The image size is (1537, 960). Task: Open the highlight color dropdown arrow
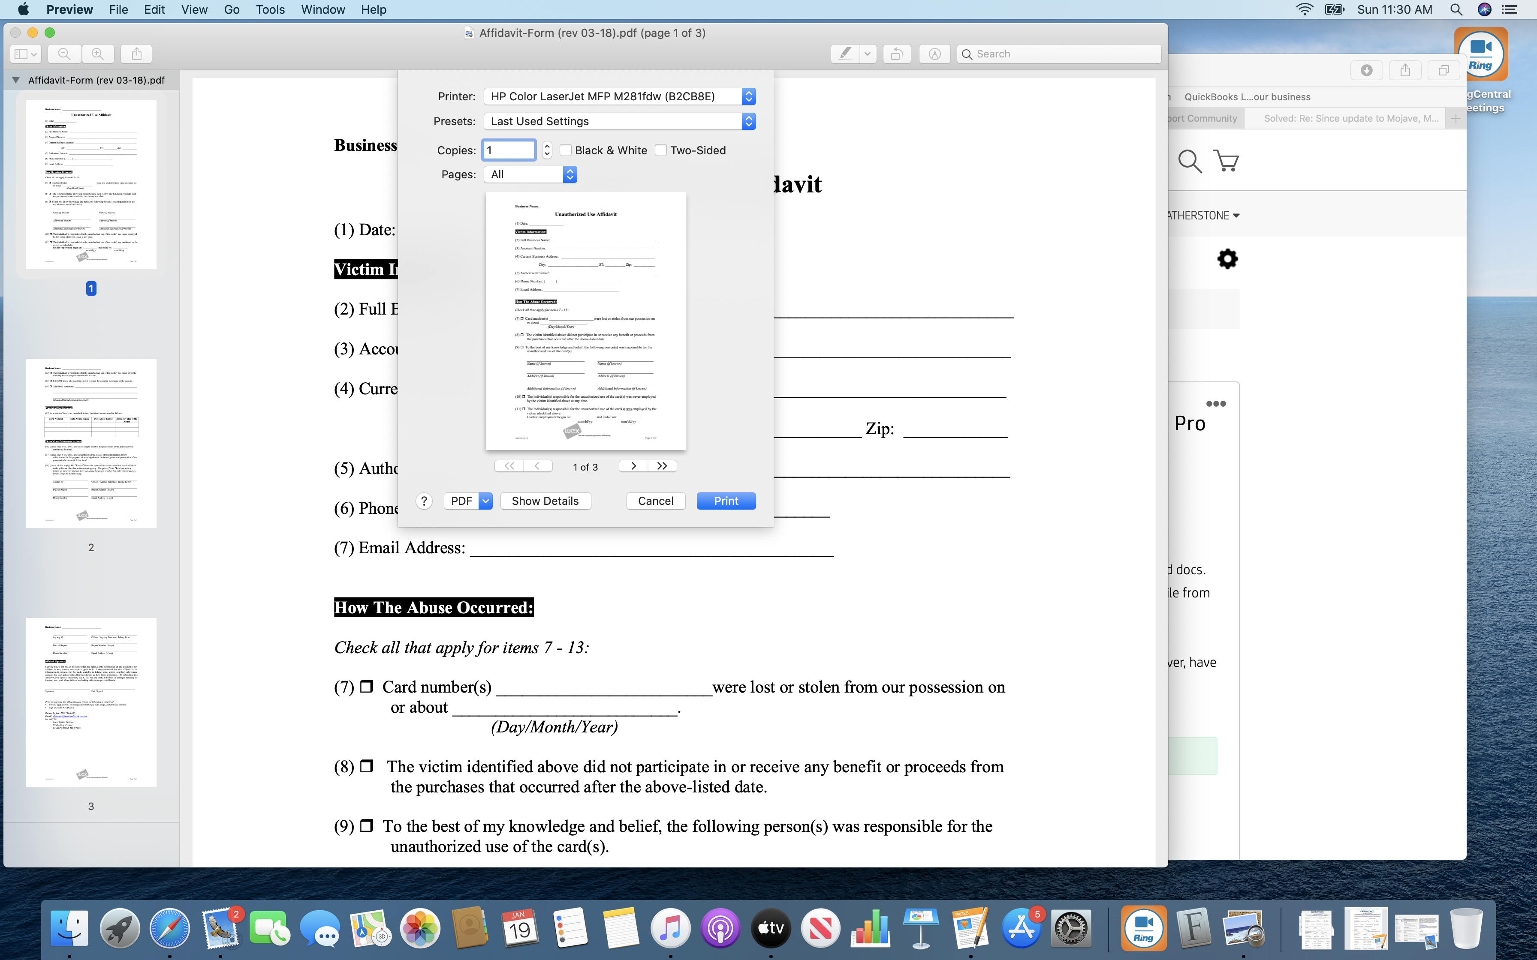pos(868,54)
